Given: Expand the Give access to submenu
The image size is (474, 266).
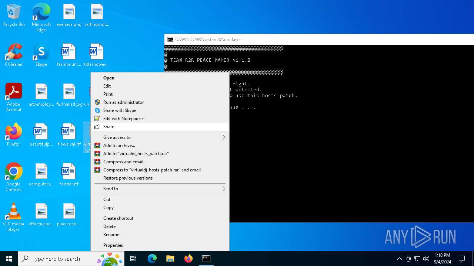Looking at the screenshot, I should click(160, 137).
